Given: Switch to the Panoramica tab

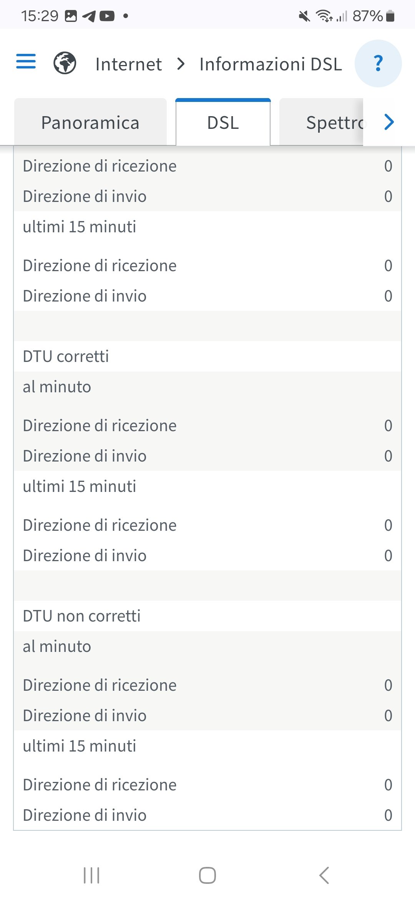Looking at the screenshot, I should (x=90, y=123).
